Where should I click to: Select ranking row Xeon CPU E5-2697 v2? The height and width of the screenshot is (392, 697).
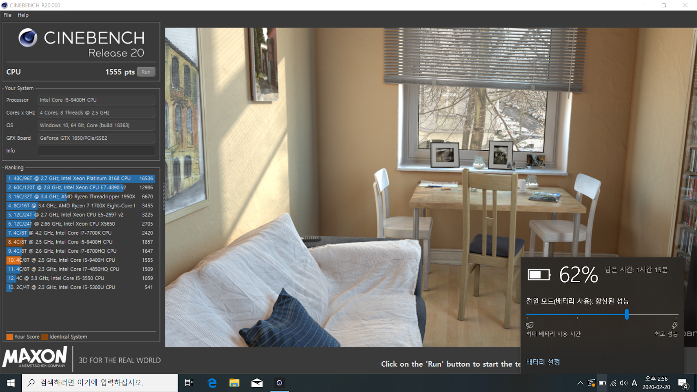81,215
